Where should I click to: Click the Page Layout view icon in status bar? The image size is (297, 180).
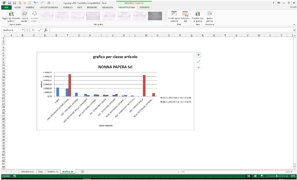[x=255, y=176]
